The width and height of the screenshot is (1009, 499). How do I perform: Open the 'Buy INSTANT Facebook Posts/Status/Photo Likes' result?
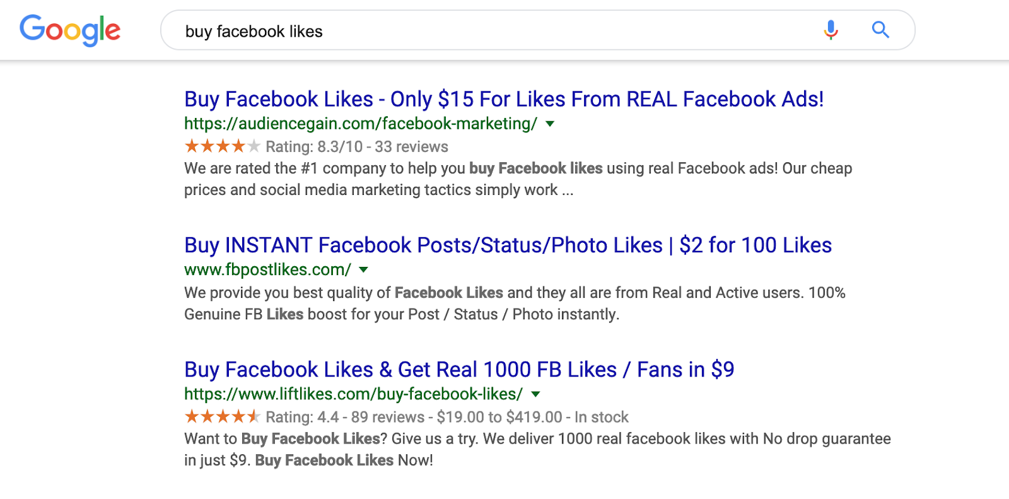[x=507, y=245]
